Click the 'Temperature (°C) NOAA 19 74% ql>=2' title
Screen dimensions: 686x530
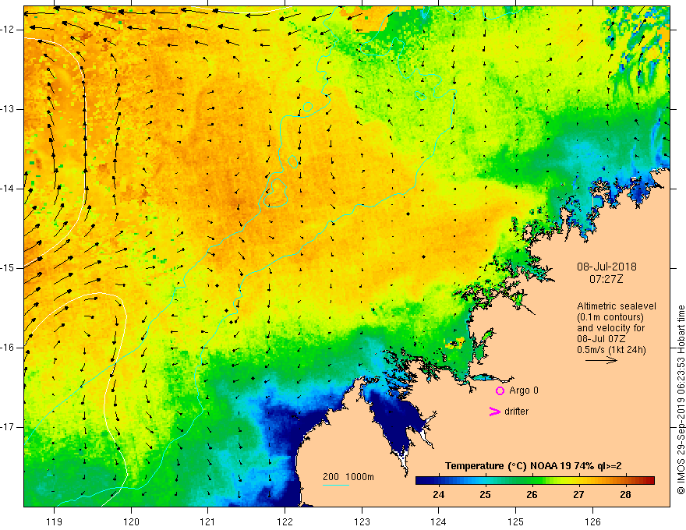(533, 466)
